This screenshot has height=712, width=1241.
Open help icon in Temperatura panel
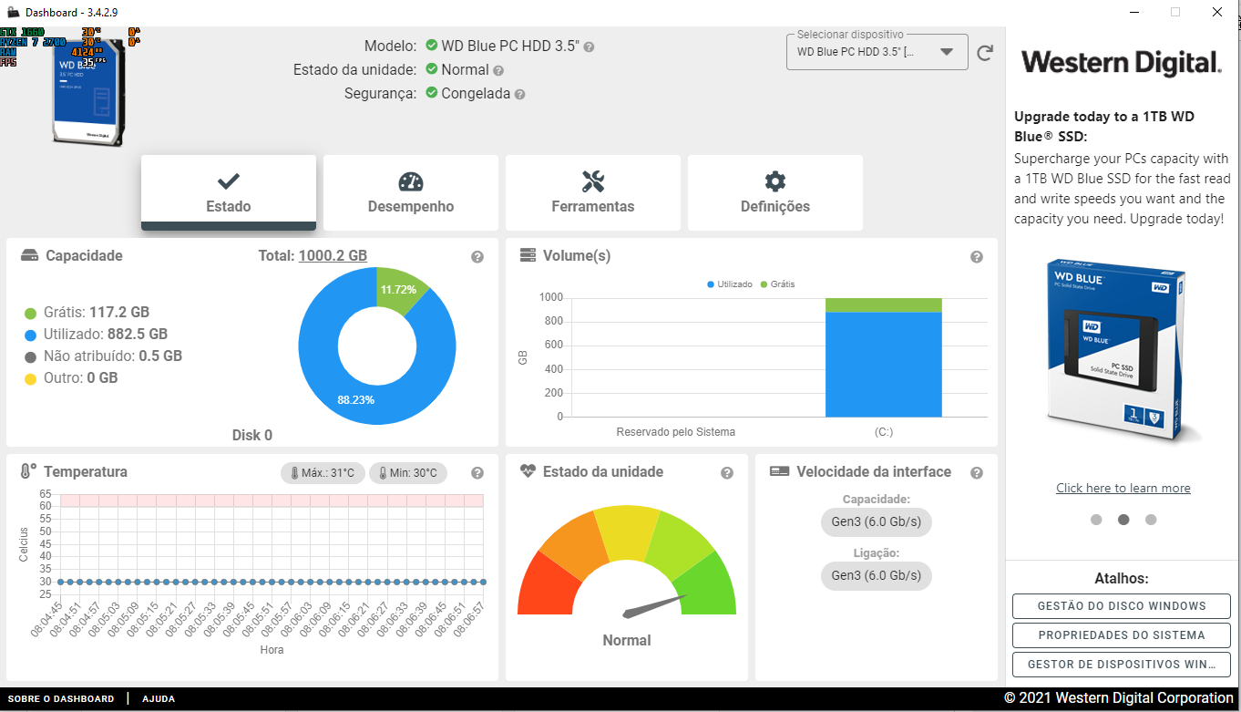[477, 473]
